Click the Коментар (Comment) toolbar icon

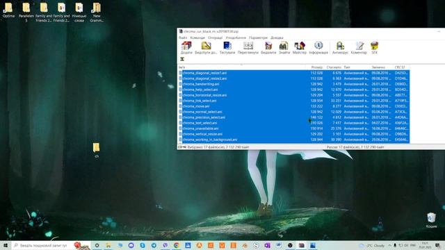pyautogui.click(x=359, y=48)
